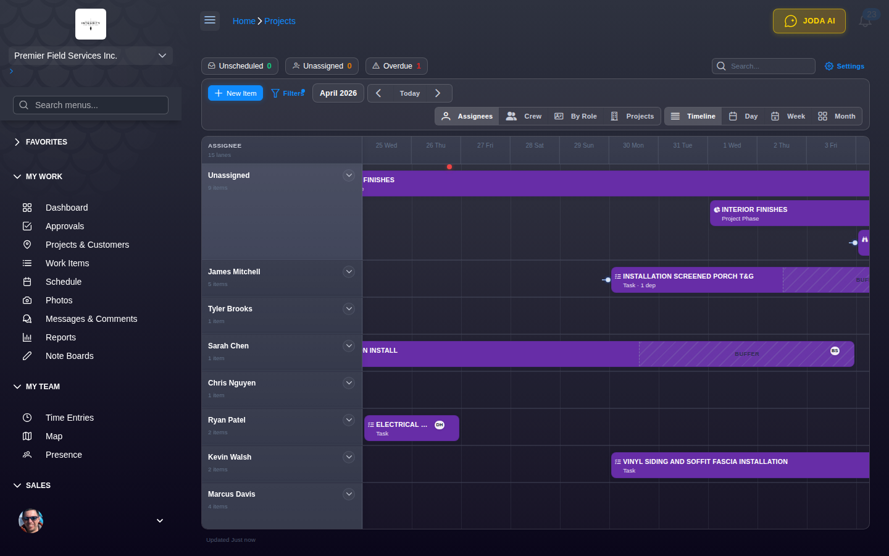
Task: Click the Schedule calendar icon
Action: (x=27, y=282)
